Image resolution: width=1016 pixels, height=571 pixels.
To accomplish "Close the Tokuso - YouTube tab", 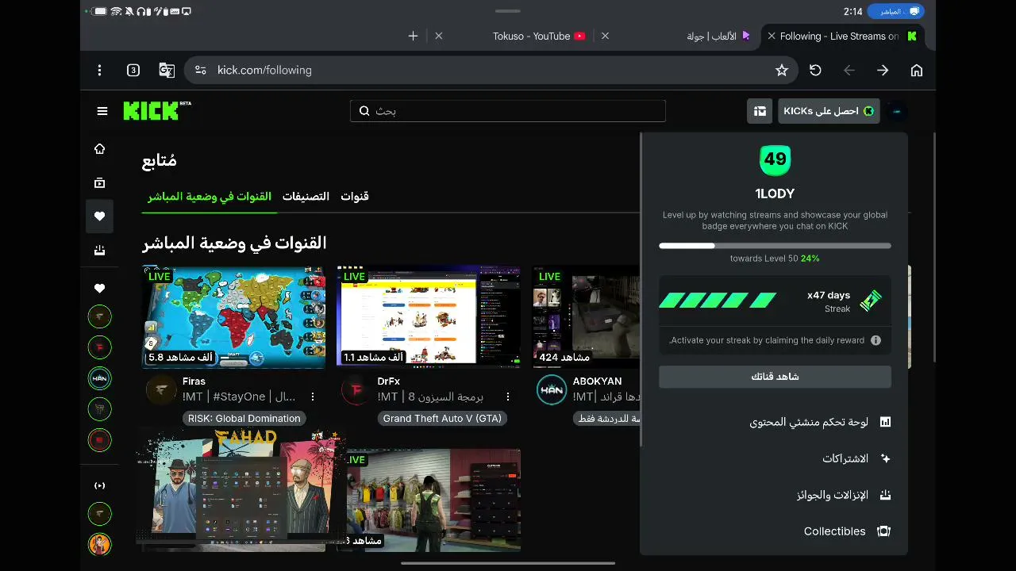I will tap(439, 36).
